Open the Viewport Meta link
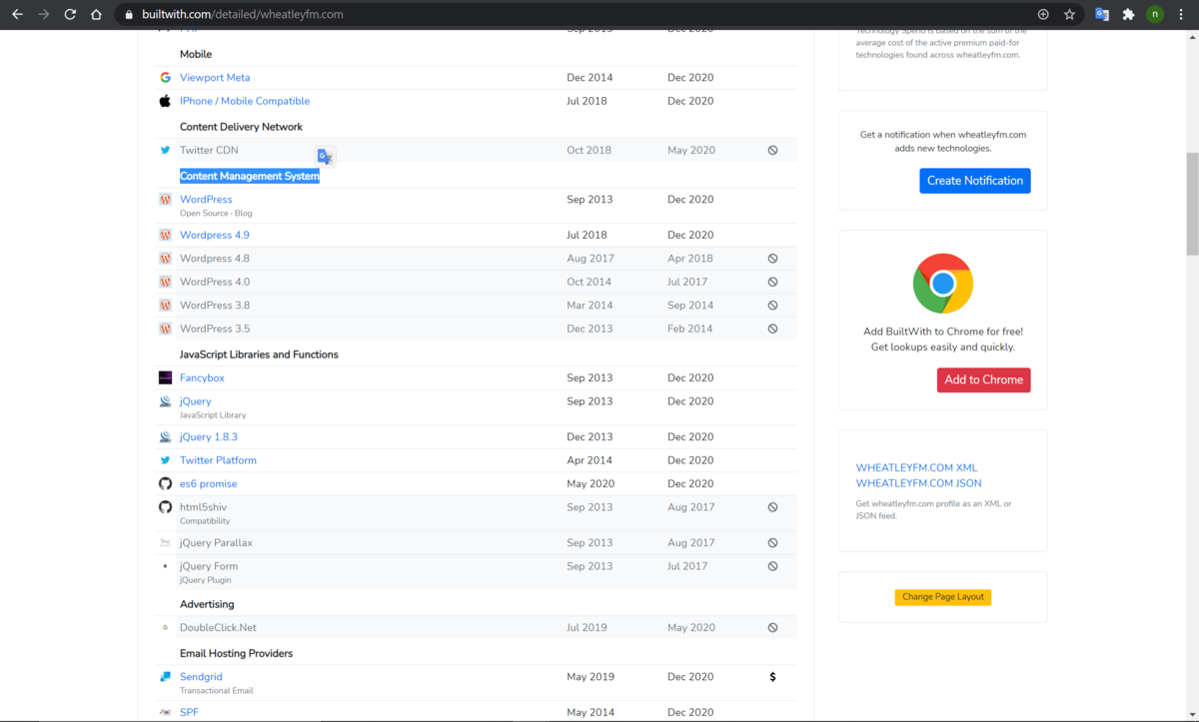Viewport: 1199px width, 722px height. [x=215, y=77]
